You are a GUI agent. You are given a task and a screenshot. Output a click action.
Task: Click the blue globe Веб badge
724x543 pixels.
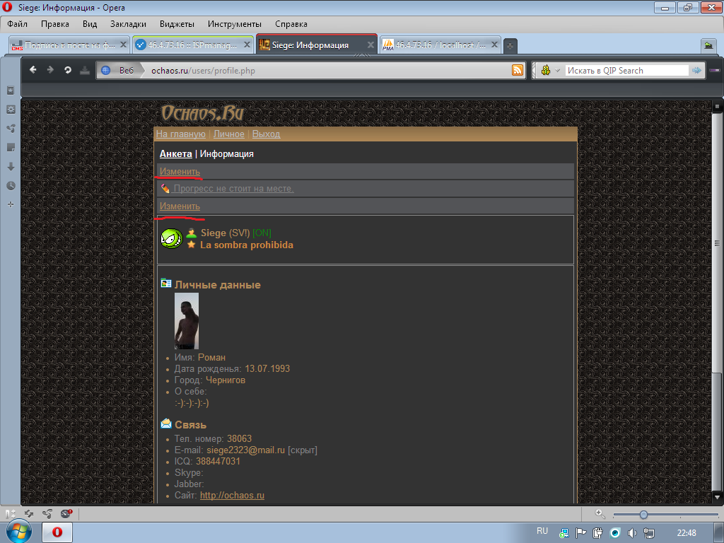tap(119, 70)
